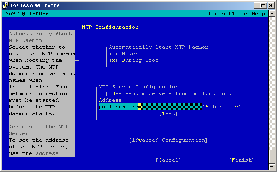Click the Finish button

click(x=241, y=160)
